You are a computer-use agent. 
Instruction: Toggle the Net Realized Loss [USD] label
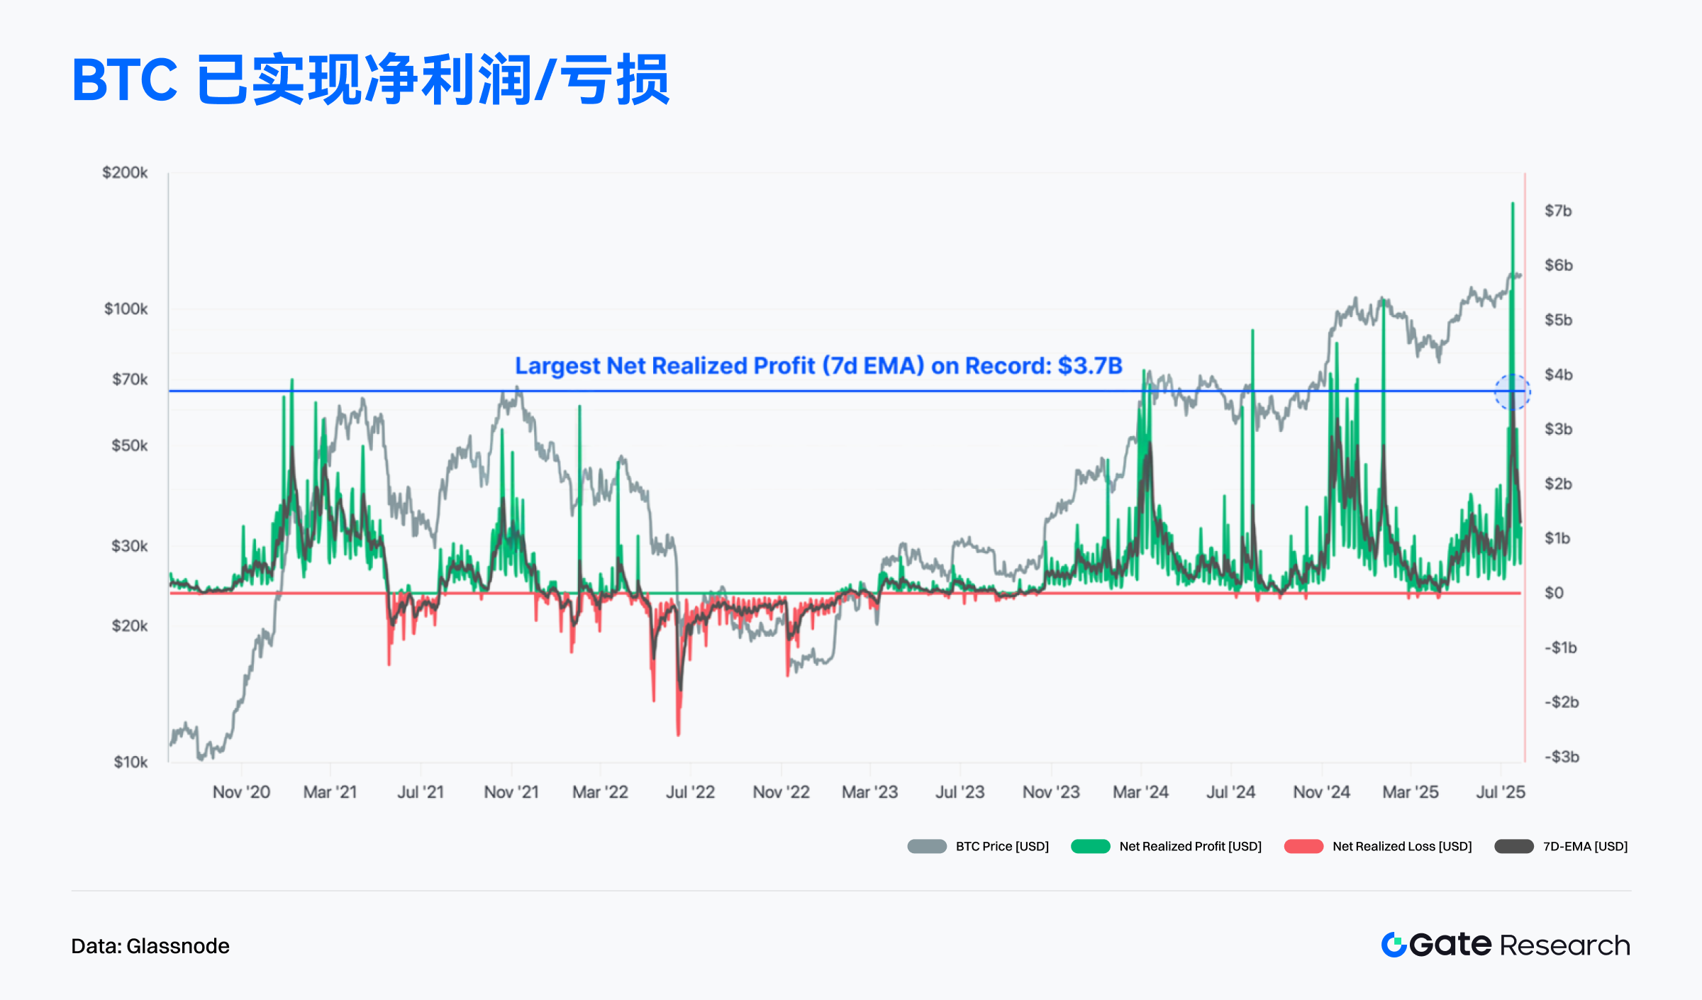pyautogui.click(x=1402, y=846)
